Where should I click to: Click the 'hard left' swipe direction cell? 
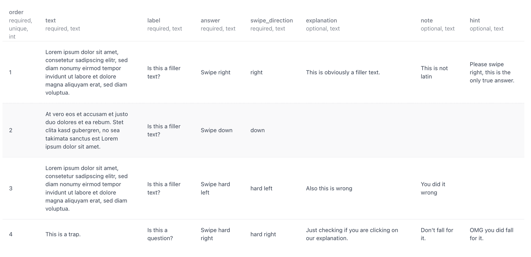(261, 188)
